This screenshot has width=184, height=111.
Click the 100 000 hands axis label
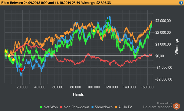pyautogui.click(x=94, y=87)
